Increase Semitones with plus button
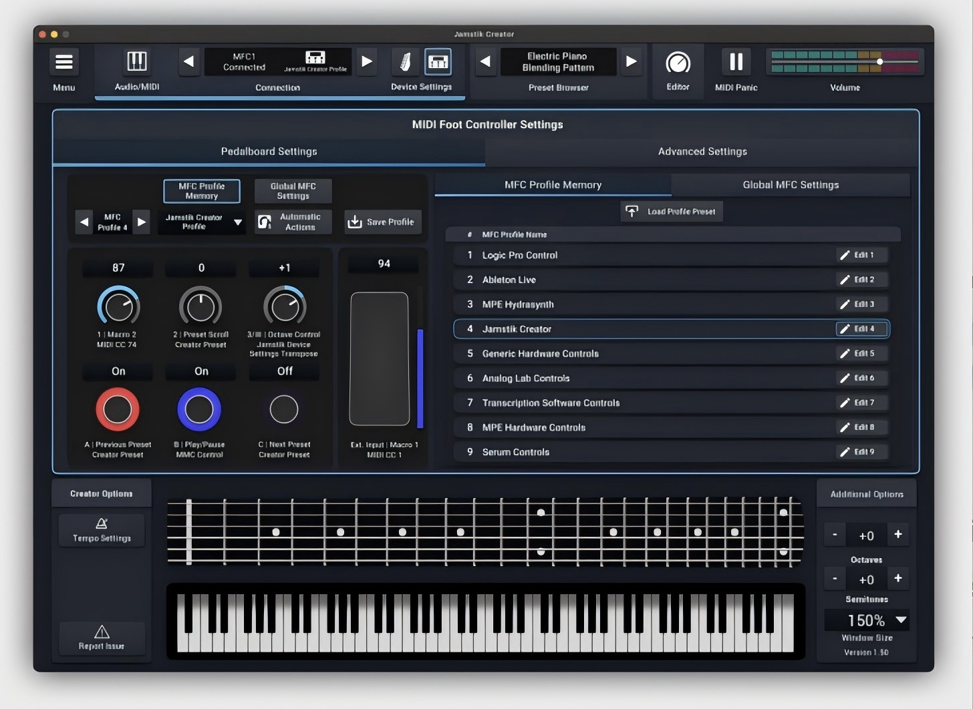The width and height of the screenshot is (973, 709). coord(898,578)
